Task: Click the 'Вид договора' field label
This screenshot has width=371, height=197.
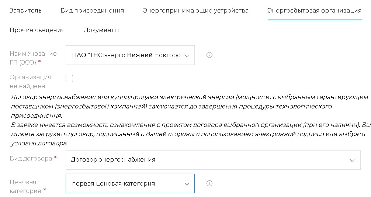Action: [x=31, y=158]
